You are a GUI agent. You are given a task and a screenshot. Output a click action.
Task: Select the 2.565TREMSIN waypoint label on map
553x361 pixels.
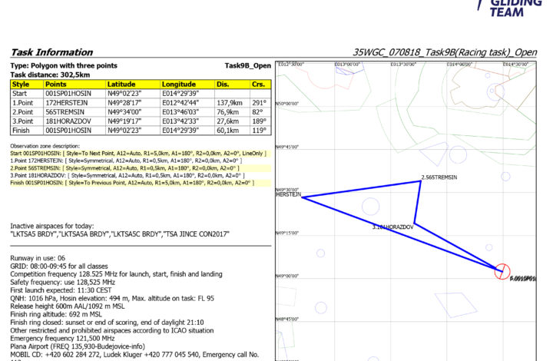439,177
